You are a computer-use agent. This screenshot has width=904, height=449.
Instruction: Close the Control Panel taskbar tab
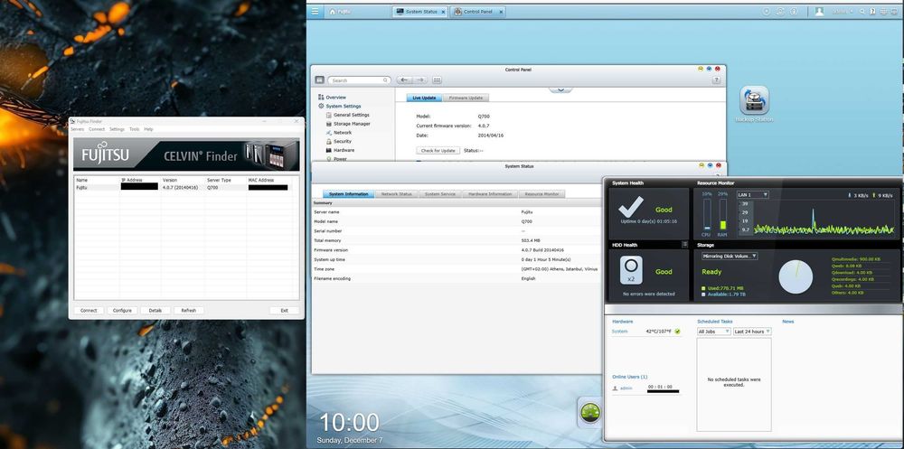(x=501, y=12)
